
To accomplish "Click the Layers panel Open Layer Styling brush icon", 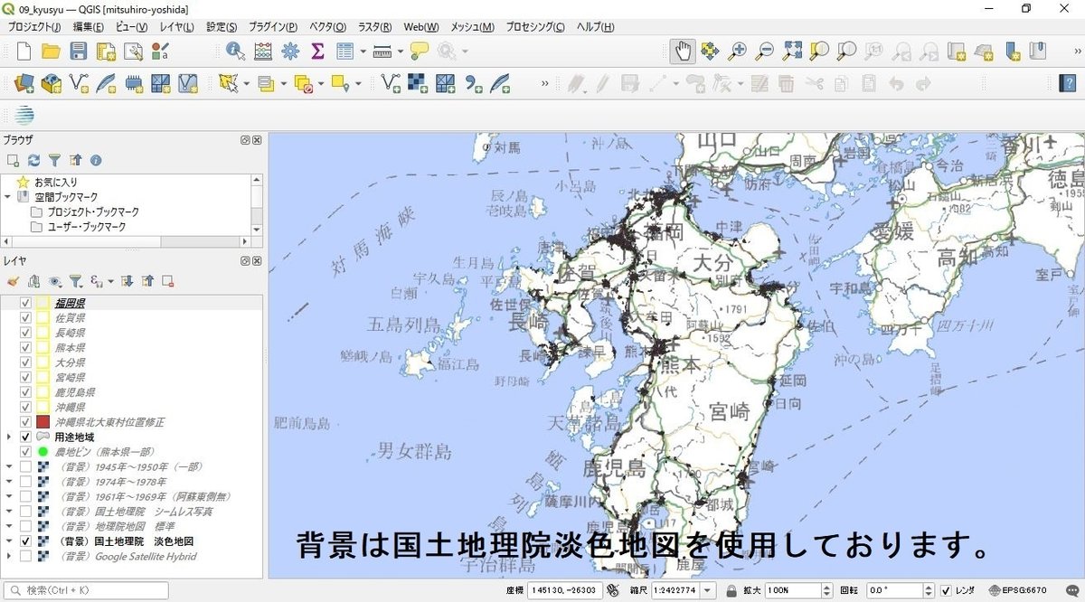I will point(13,281).
